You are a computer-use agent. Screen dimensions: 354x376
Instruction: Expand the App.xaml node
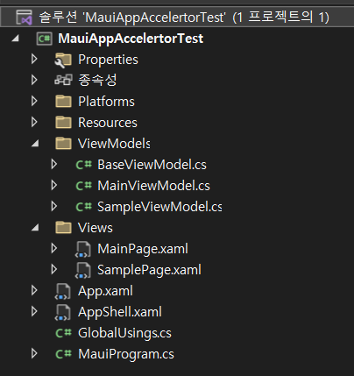click(x=34, y=290)
